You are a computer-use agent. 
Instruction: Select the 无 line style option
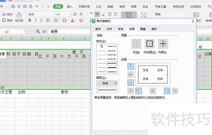pos(101,46)
